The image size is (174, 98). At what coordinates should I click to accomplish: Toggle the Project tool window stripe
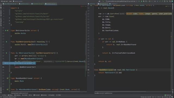[1, 6]
